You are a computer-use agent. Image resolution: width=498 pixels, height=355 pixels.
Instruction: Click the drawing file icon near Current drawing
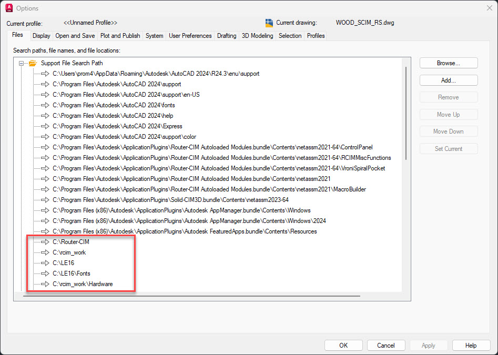[270, 22]
